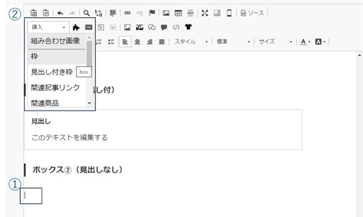Click the insert table icon
The height and width of the screenshot is (217, 363).
[x=179, y=13]
